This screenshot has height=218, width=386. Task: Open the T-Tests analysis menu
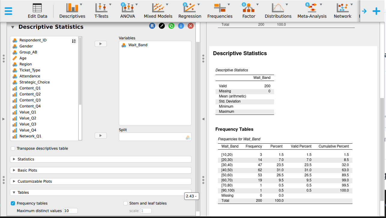[x=101, y=11]
